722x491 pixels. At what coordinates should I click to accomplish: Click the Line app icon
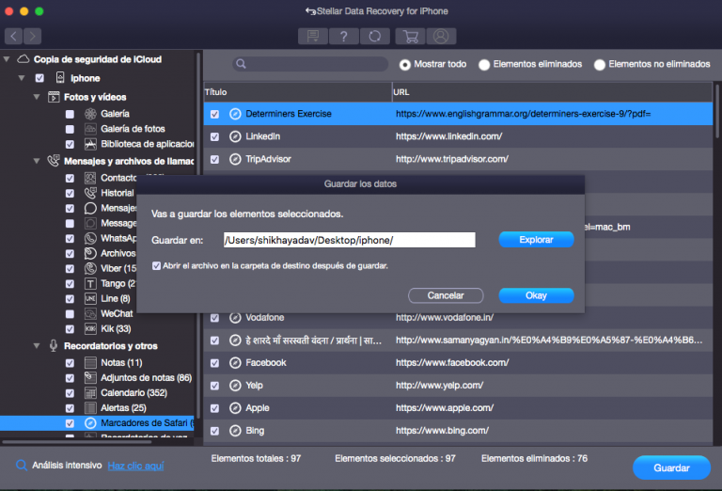tap(90, 298)
